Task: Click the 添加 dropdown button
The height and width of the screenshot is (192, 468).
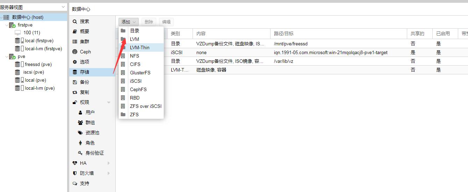Action: pos(128,22)
